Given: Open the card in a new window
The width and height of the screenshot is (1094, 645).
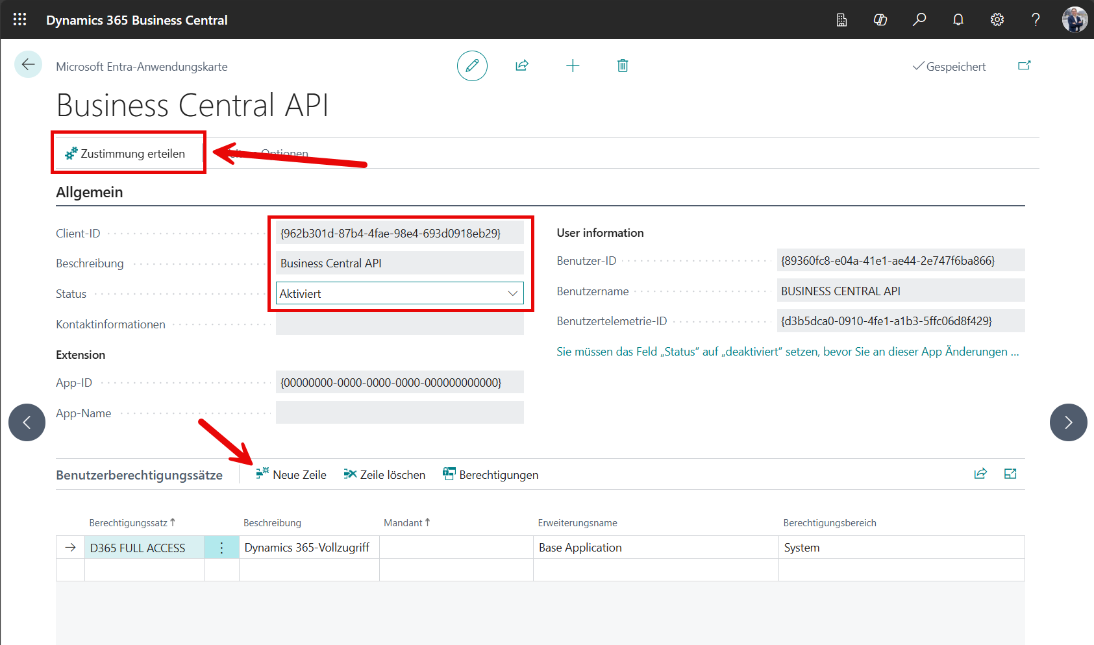Looking at the screenshot, I should click(1025, 66).
